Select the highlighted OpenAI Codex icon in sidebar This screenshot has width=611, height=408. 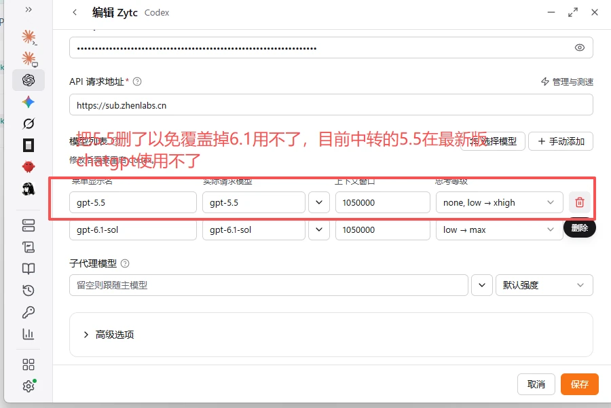click(x=29, y=80)
